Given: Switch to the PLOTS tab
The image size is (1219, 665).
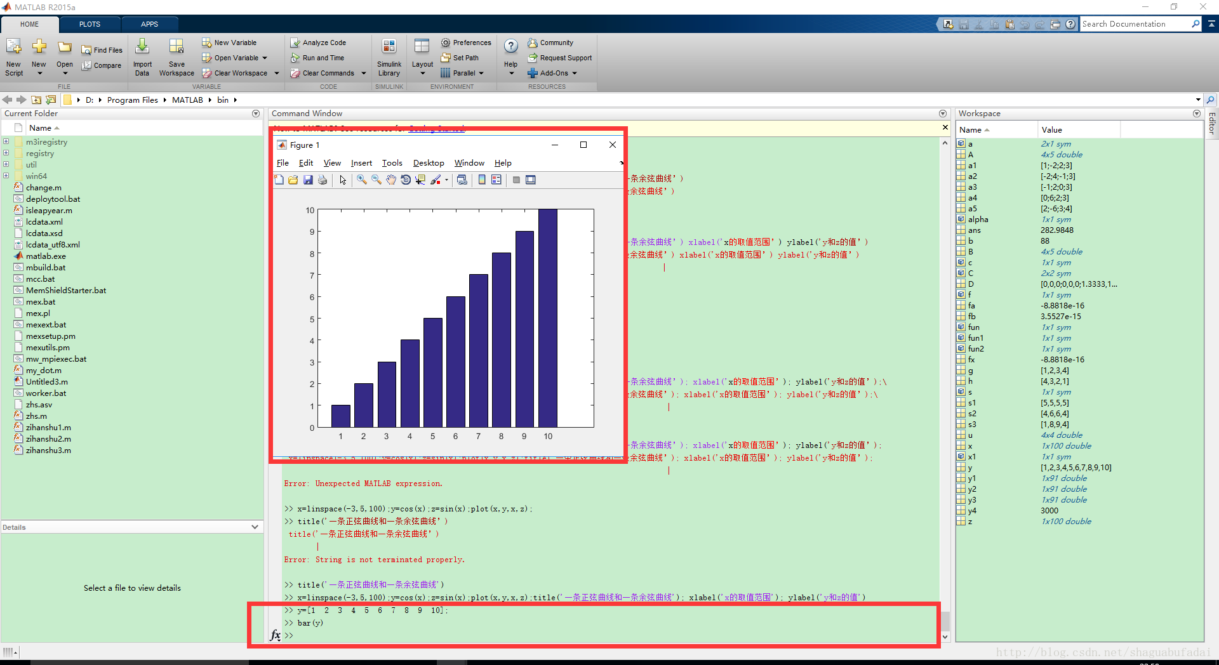Looking at the screenshot, I should (x=90, y=24).
